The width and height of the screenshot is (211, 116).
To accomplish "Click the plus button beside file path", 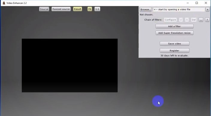I will pos(207,9).
